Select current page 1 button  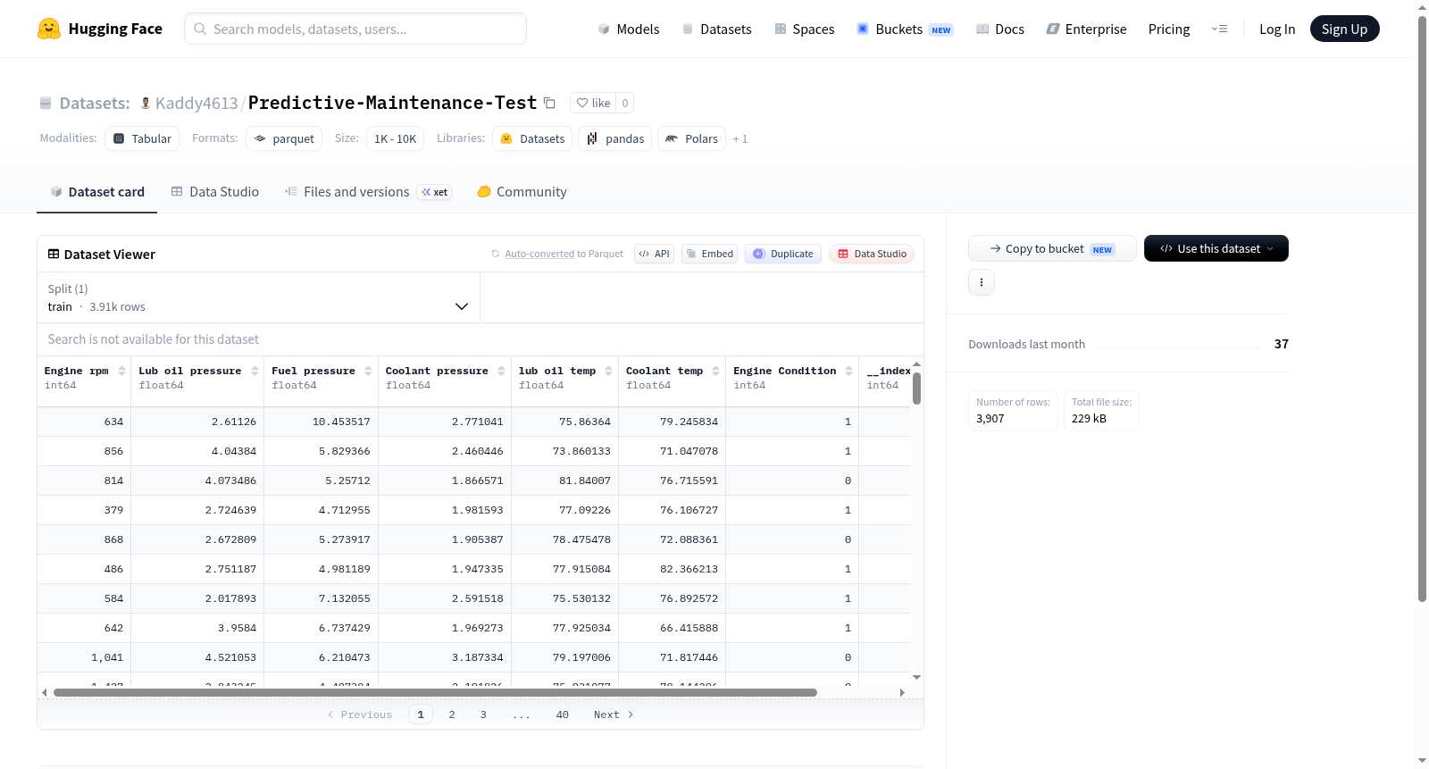click(421, 715)
